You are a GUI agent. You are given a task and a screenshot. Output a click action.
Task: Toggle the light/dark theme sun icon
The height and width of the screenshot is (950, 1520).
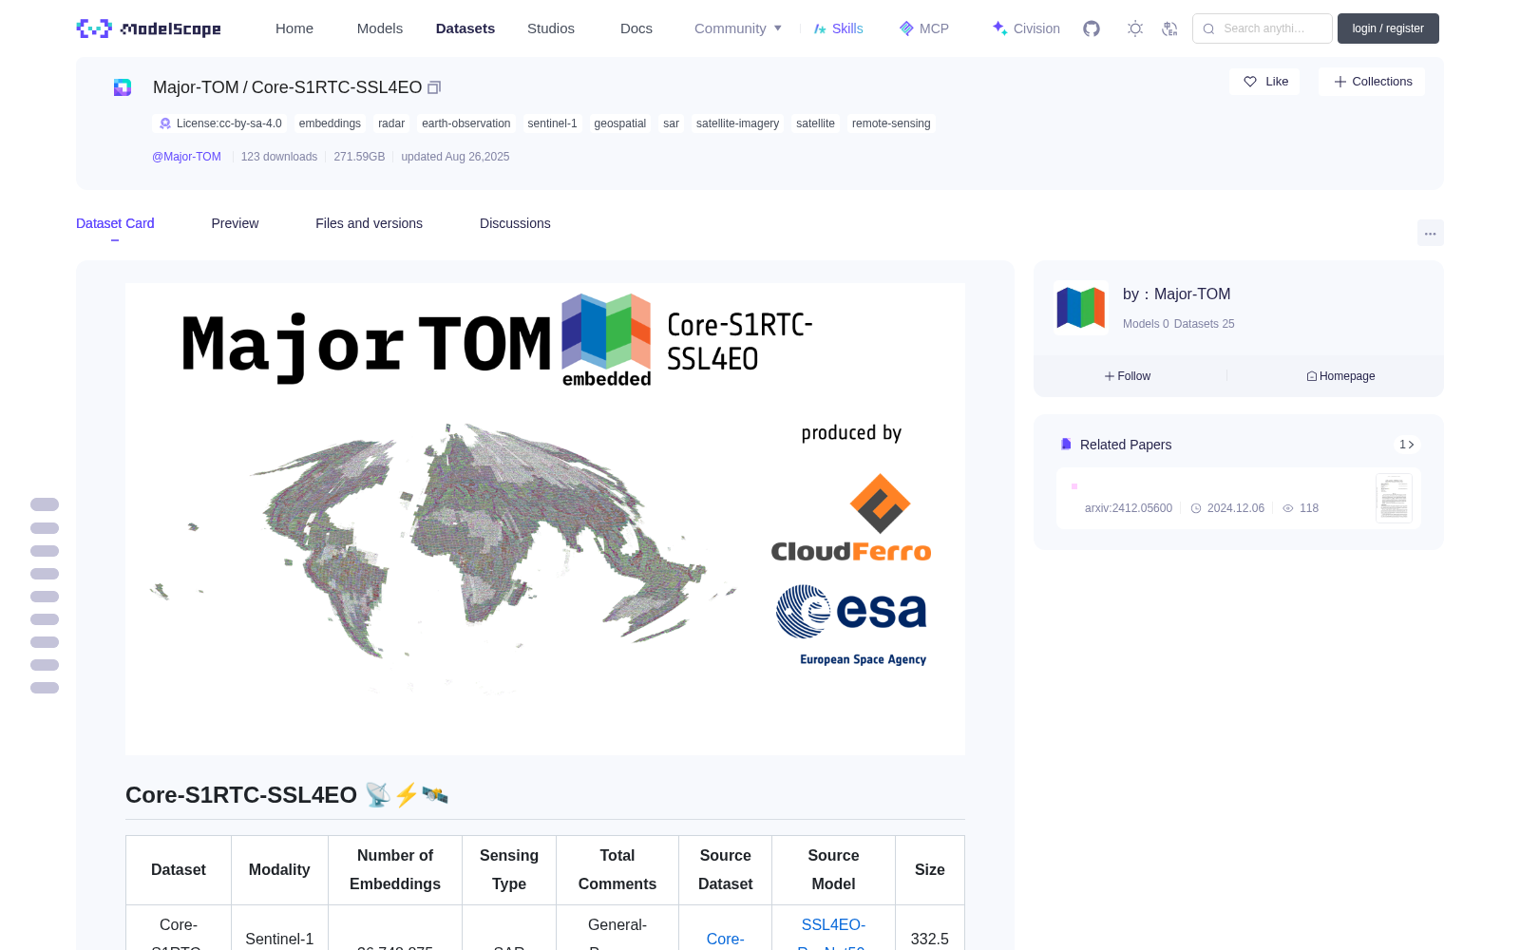point(1135,28)
